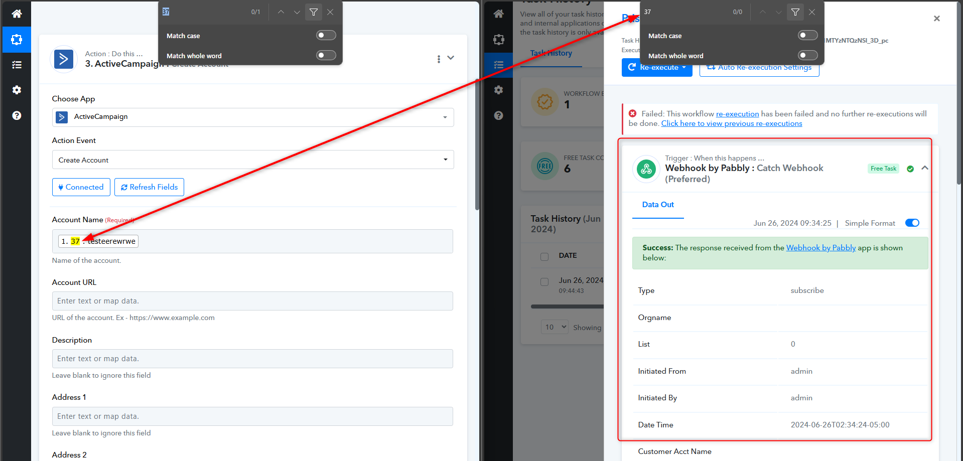
Task: Toggle the Simple Format switch
Action: pyautogui.click(x=912, y=223)
